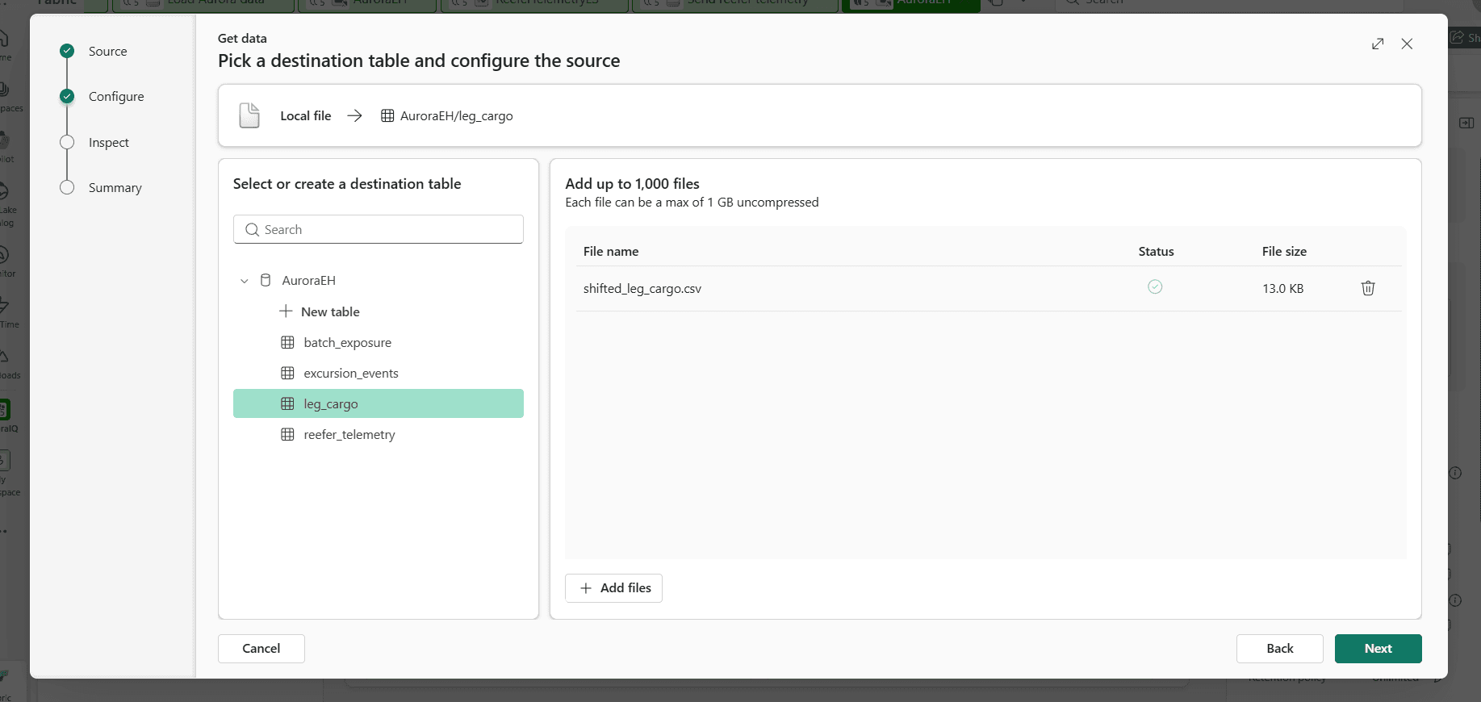Go Back to the previous step

click(1280, 649)
